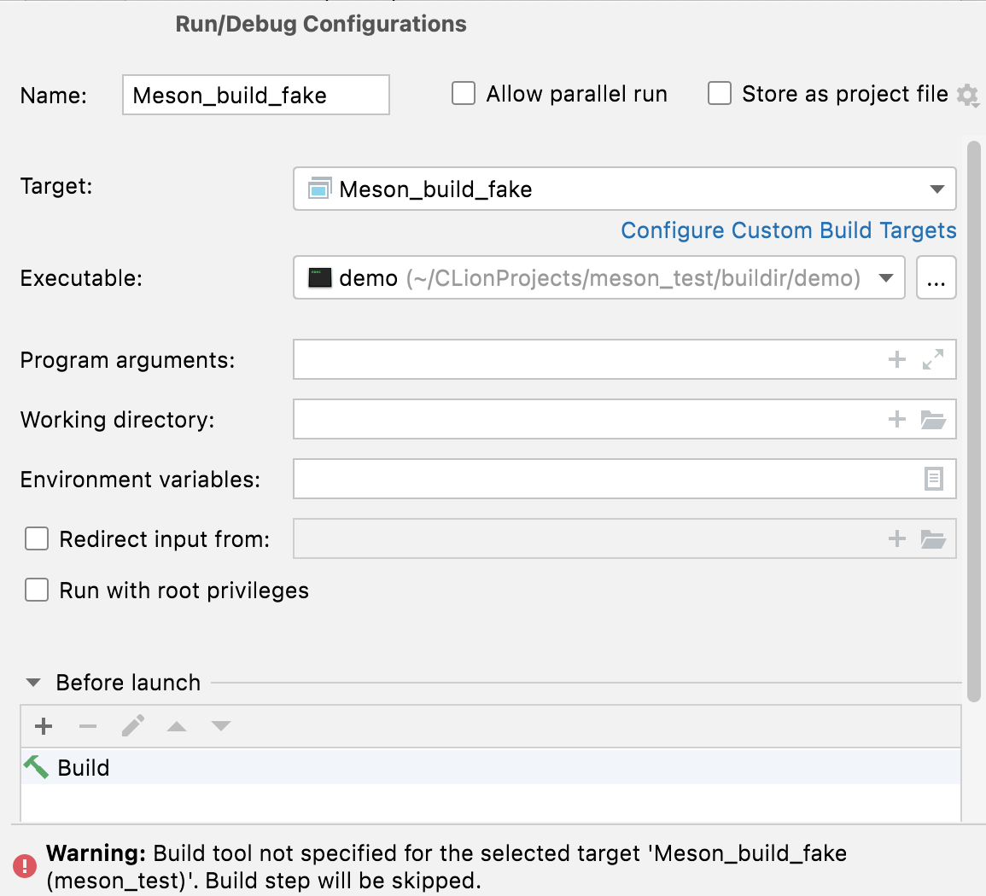Open the Environment variables editor
Screen dimensions: 986x896
(x=935, y=479)
